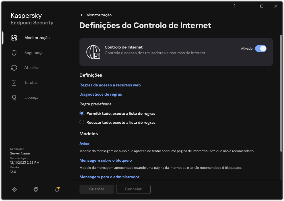
Task: Open Tarefas using the clipboard icon
Action: click(x=14, y=82)
